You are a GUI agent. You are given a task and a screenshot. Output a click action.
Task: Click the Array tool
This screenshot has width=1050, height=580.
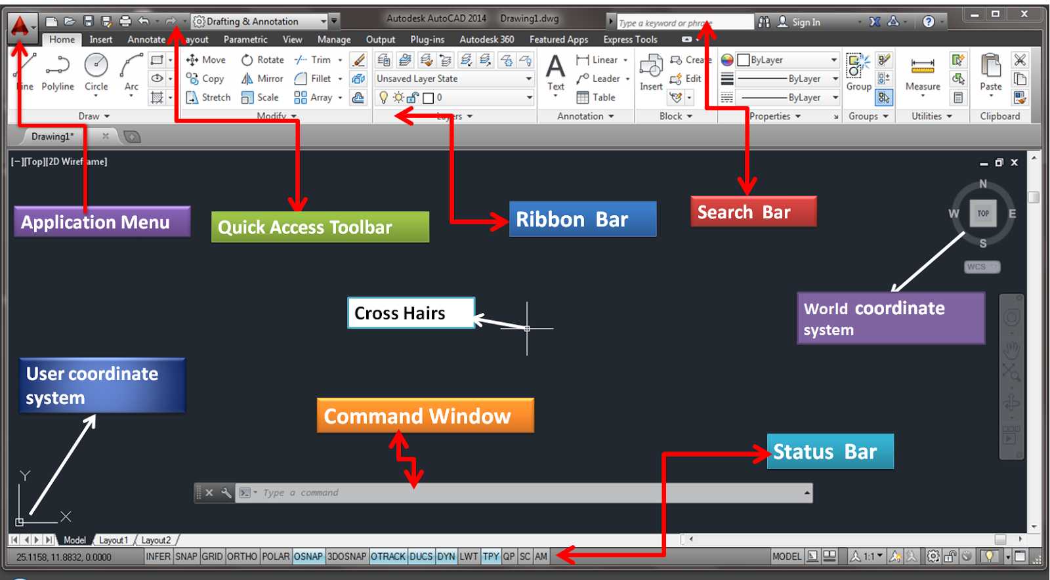click(x=314, y=98)
